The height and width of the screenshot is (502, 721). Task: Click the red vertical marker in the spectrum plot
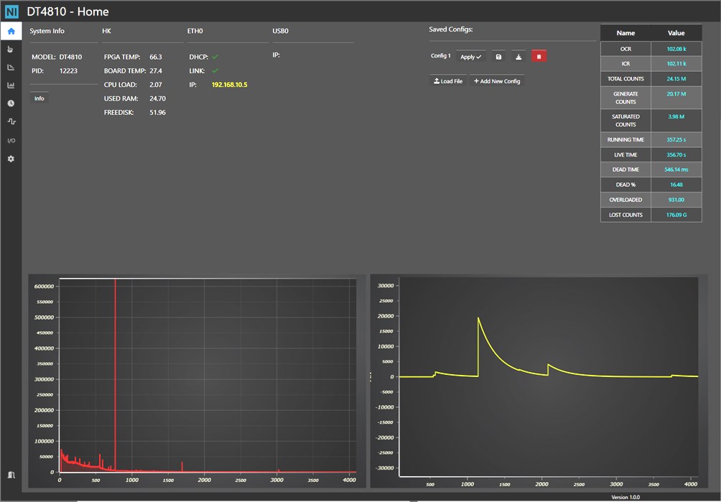tap(116, 375)
